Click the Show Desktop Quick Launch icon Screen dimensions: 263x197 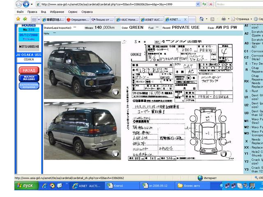coord(60,186)
